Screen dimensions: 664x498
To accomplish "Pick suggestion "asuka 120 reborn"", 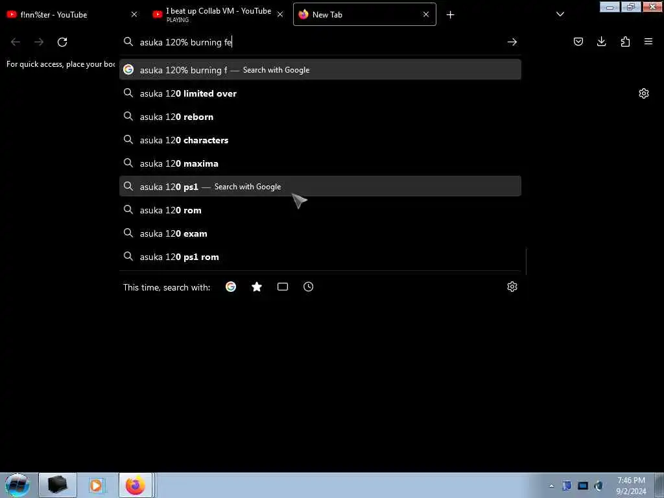I will [320, 117].
